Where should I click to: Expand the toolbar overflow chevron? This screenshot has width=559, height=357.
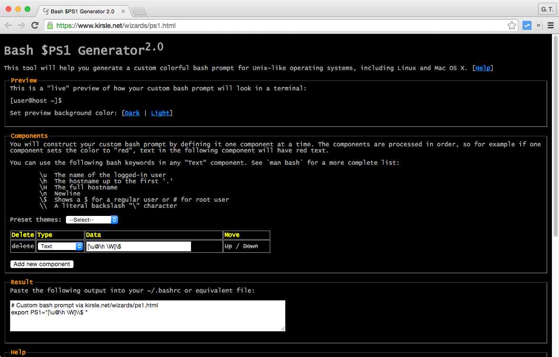[538, 25]
